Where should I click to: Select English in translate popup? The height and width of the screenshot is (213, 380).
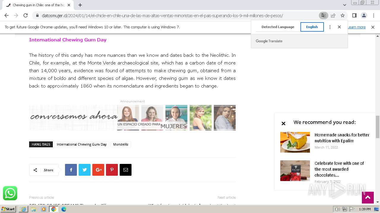(x=312, y=27)
